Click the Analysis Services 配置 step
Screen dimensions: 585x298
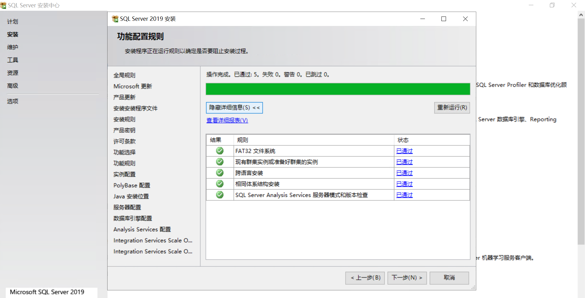tap(142, 229)
